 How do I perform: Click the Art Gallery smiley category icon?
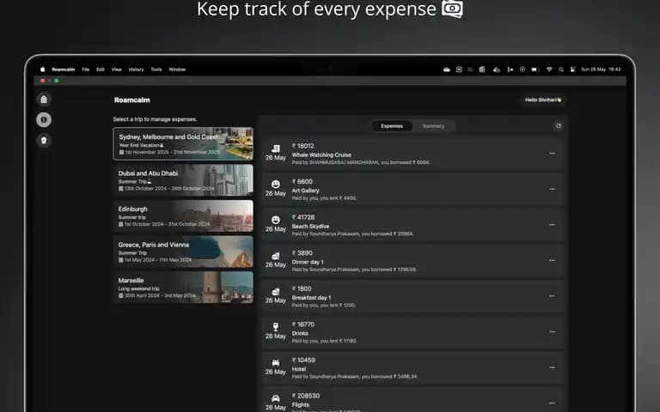click(276, 185)
